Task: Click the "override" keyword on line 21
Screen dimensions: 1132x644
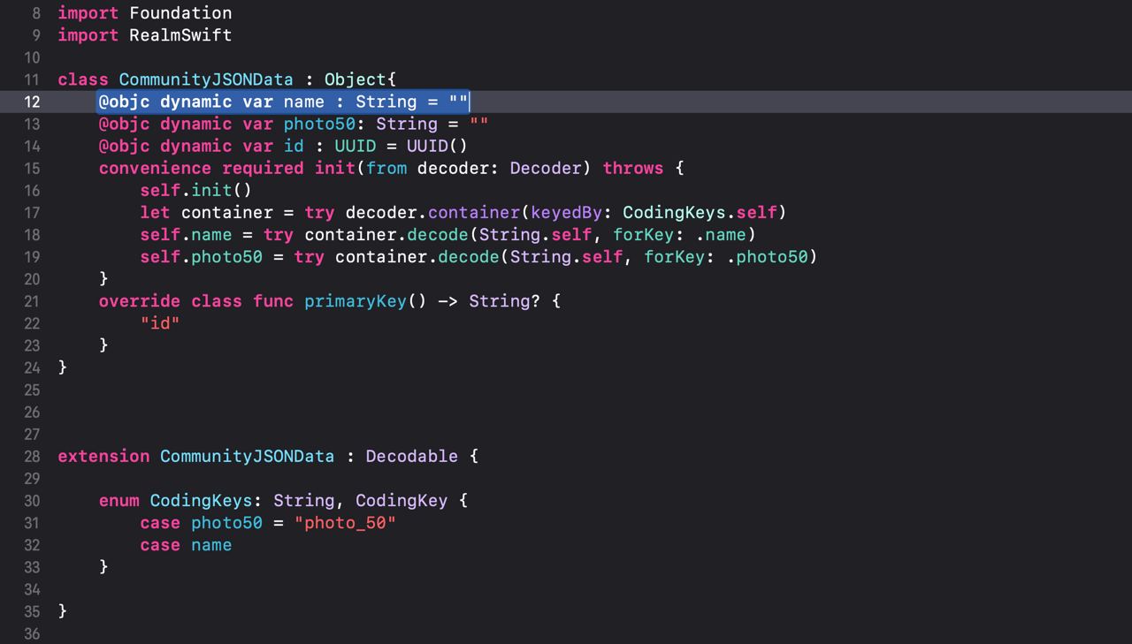Action: pyautogui.click(x=140, y=301)
